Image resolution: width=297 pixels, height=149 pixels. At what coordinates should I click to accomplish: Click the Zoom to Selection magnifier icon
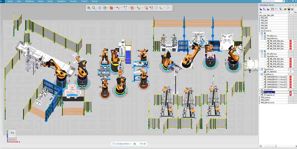tap(89, 8)
